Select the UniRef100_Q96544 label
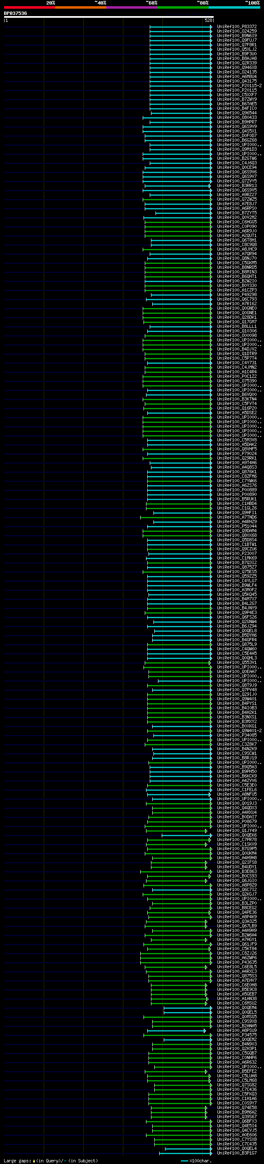The image size is (264, 1164). (x=236, y=113)
